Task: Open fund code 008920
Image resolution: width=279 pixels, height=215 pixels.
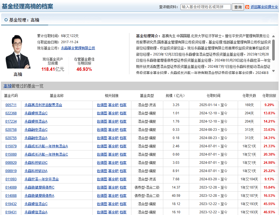Action: [x=11, y=163]
